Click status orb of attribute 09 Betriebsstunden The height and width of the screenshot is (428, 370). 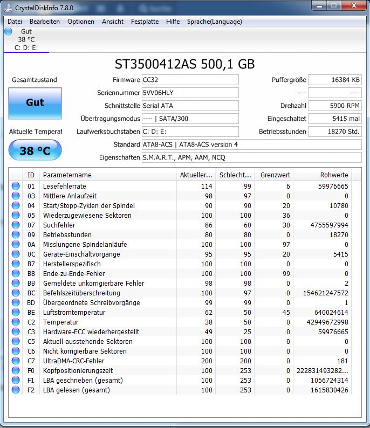(x=16, y=234)
